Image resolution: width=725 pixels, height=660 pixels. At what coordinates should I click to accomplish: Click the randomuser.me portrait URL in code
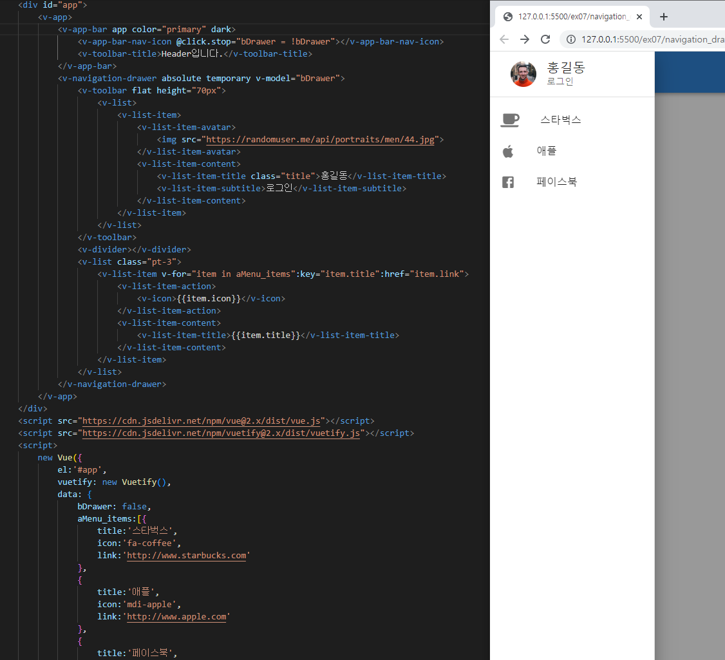click(321, 140)
